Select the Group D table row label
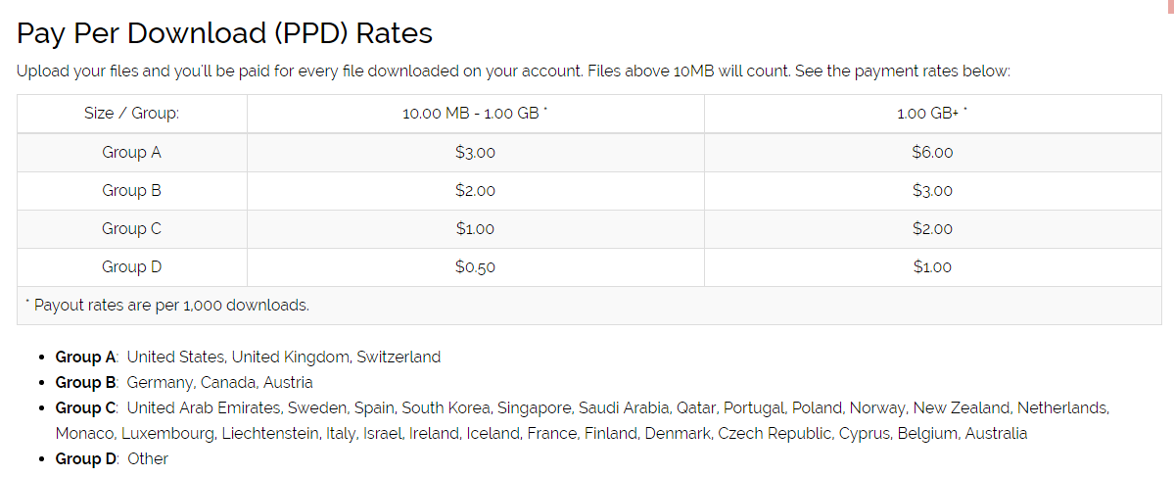 [131, 266]
